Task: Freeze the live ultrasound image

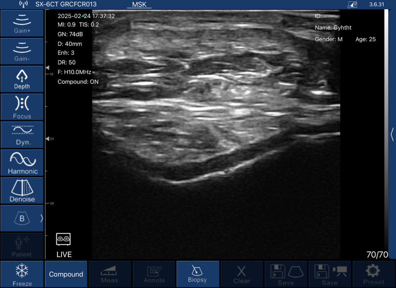Action: 22,274
